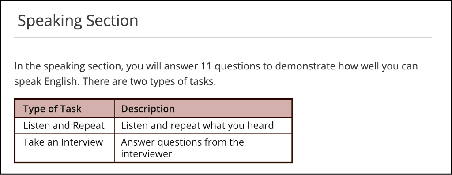Click the words "how well you can"
Screen dimensions: 452x175
[x=378, y=66]
